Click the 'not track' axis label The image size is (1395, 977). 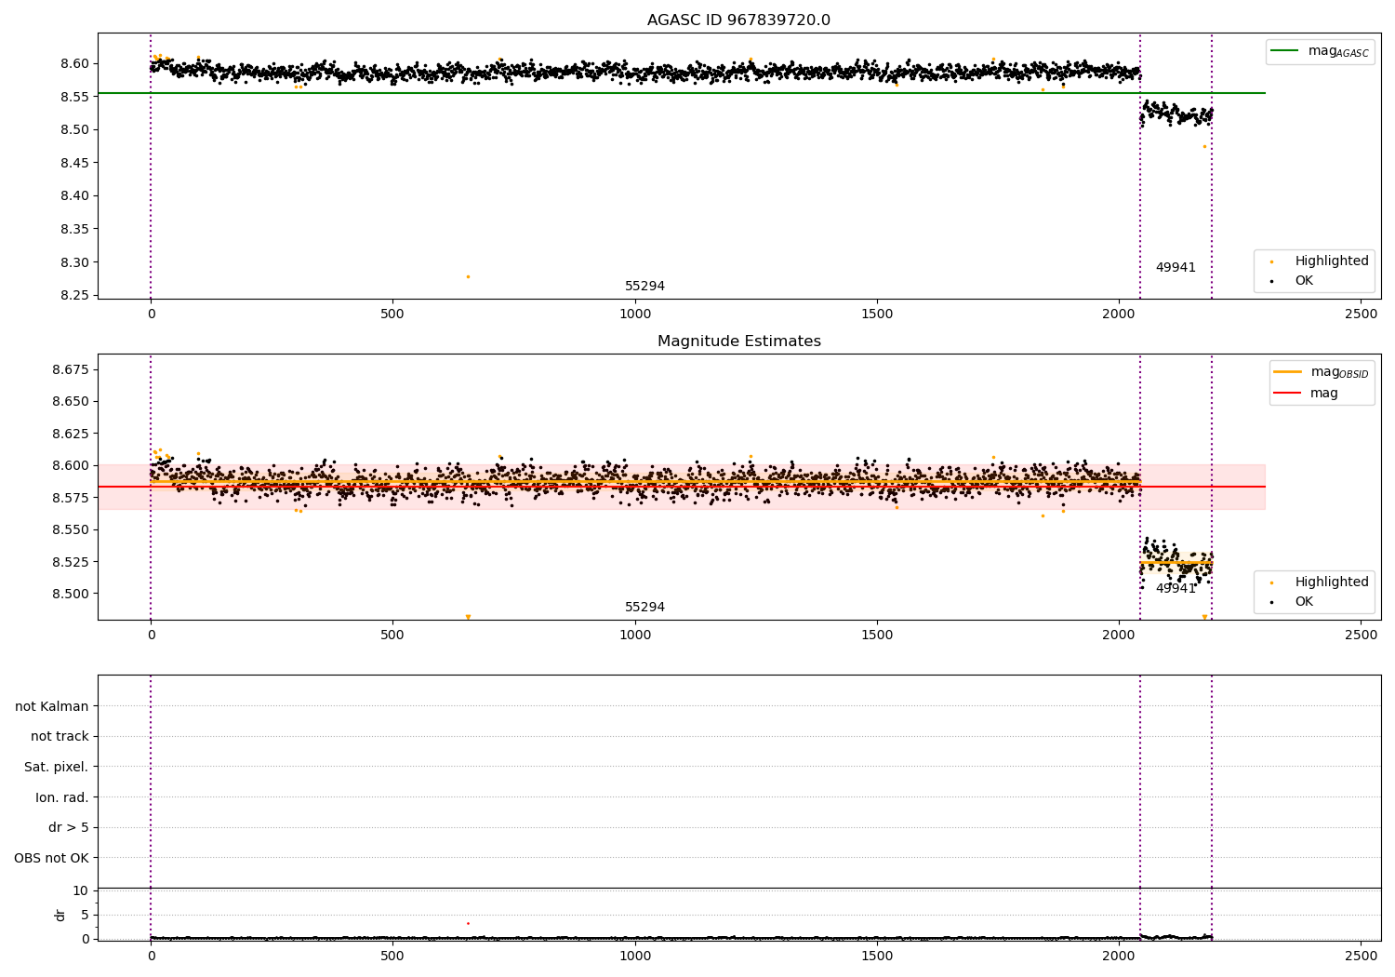pos(60,737)
